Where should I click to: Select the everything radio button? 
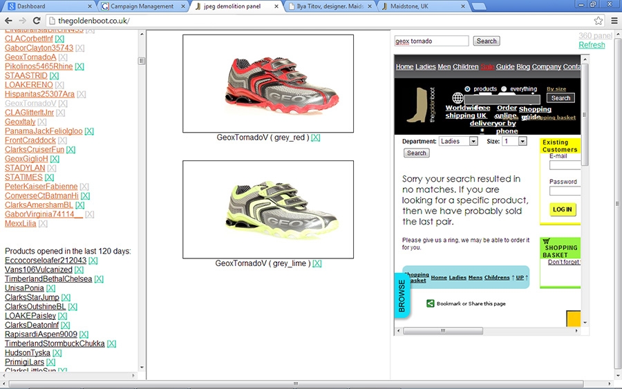pos(504,89)
